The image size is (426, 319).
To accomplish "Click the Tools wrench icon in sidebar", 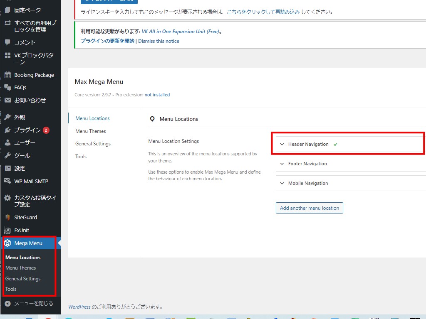I will coord(7,156).
